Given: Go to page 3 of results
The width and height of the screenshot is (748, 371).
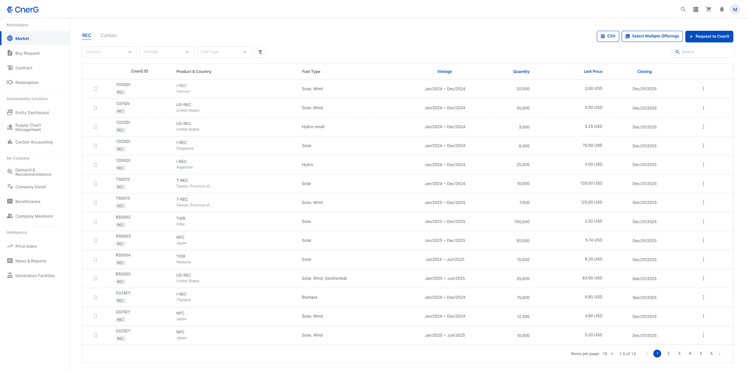Looking at the screenshot, I should (679, 353).
